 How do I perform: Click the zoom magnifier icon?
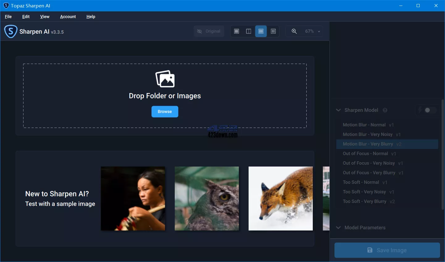[x=294, y=31]
